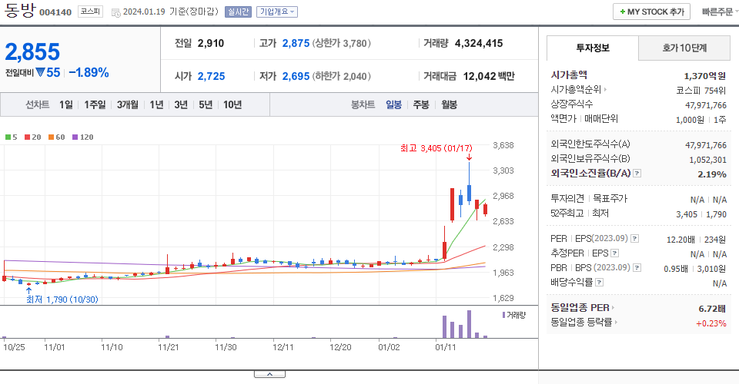This screenshot has height=384, width=739.
Task: Click the tallest volume bar in the volume chart
Action: tap(469, 324)
